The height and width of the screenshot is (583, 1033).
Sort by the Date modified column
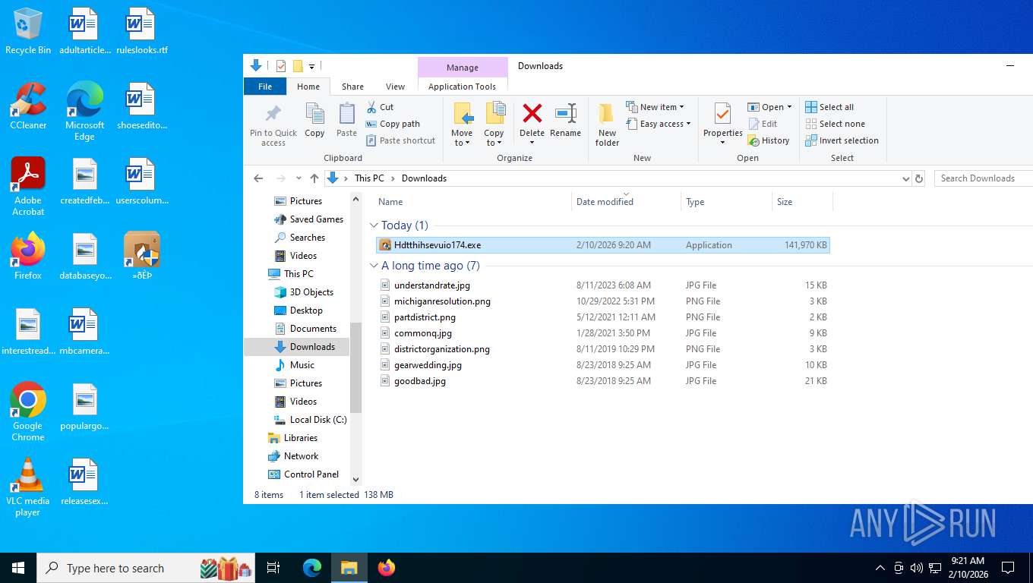pyautogui.click(x=627, y=202)
